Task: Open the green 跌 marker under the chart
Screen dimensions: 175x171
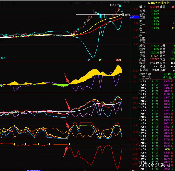Action: click(x=100, y=60)
